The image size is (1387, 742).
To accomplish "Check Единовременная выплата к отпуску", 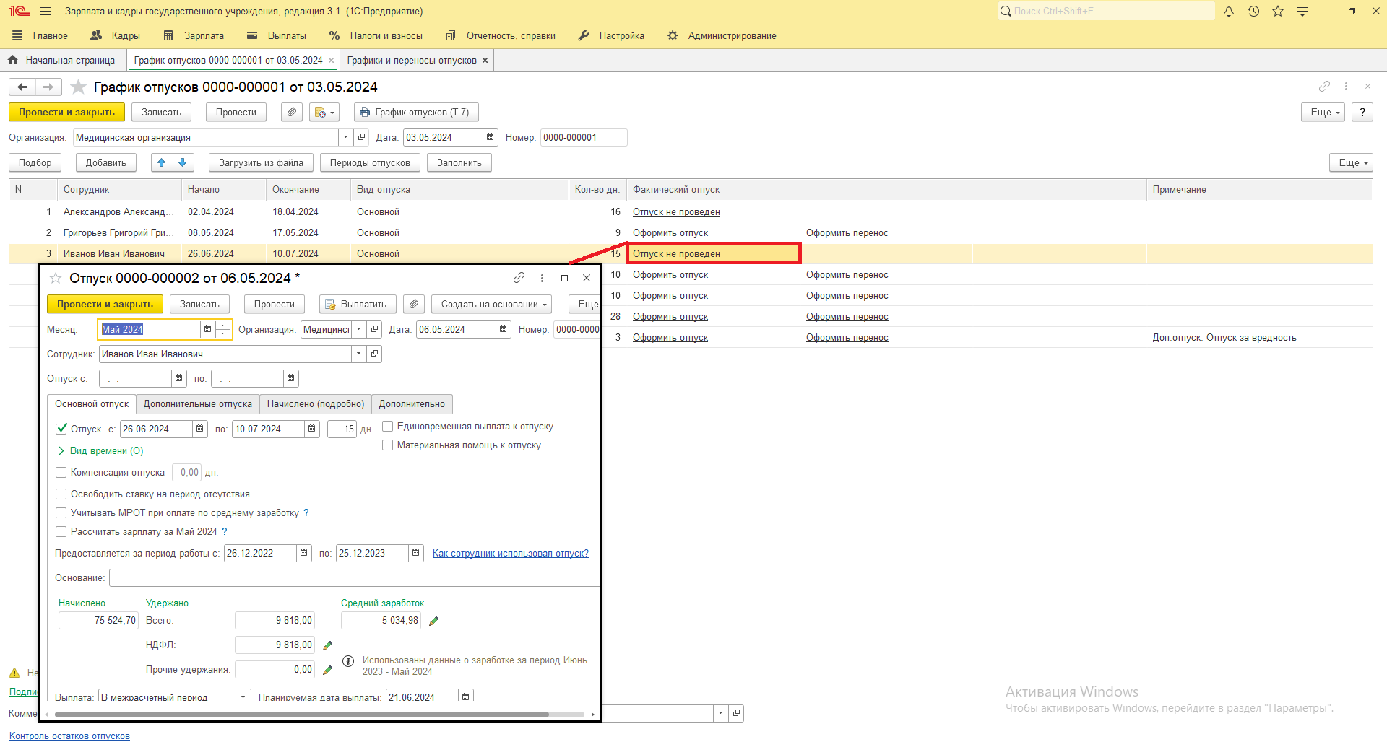I will [x=388, y=427].
